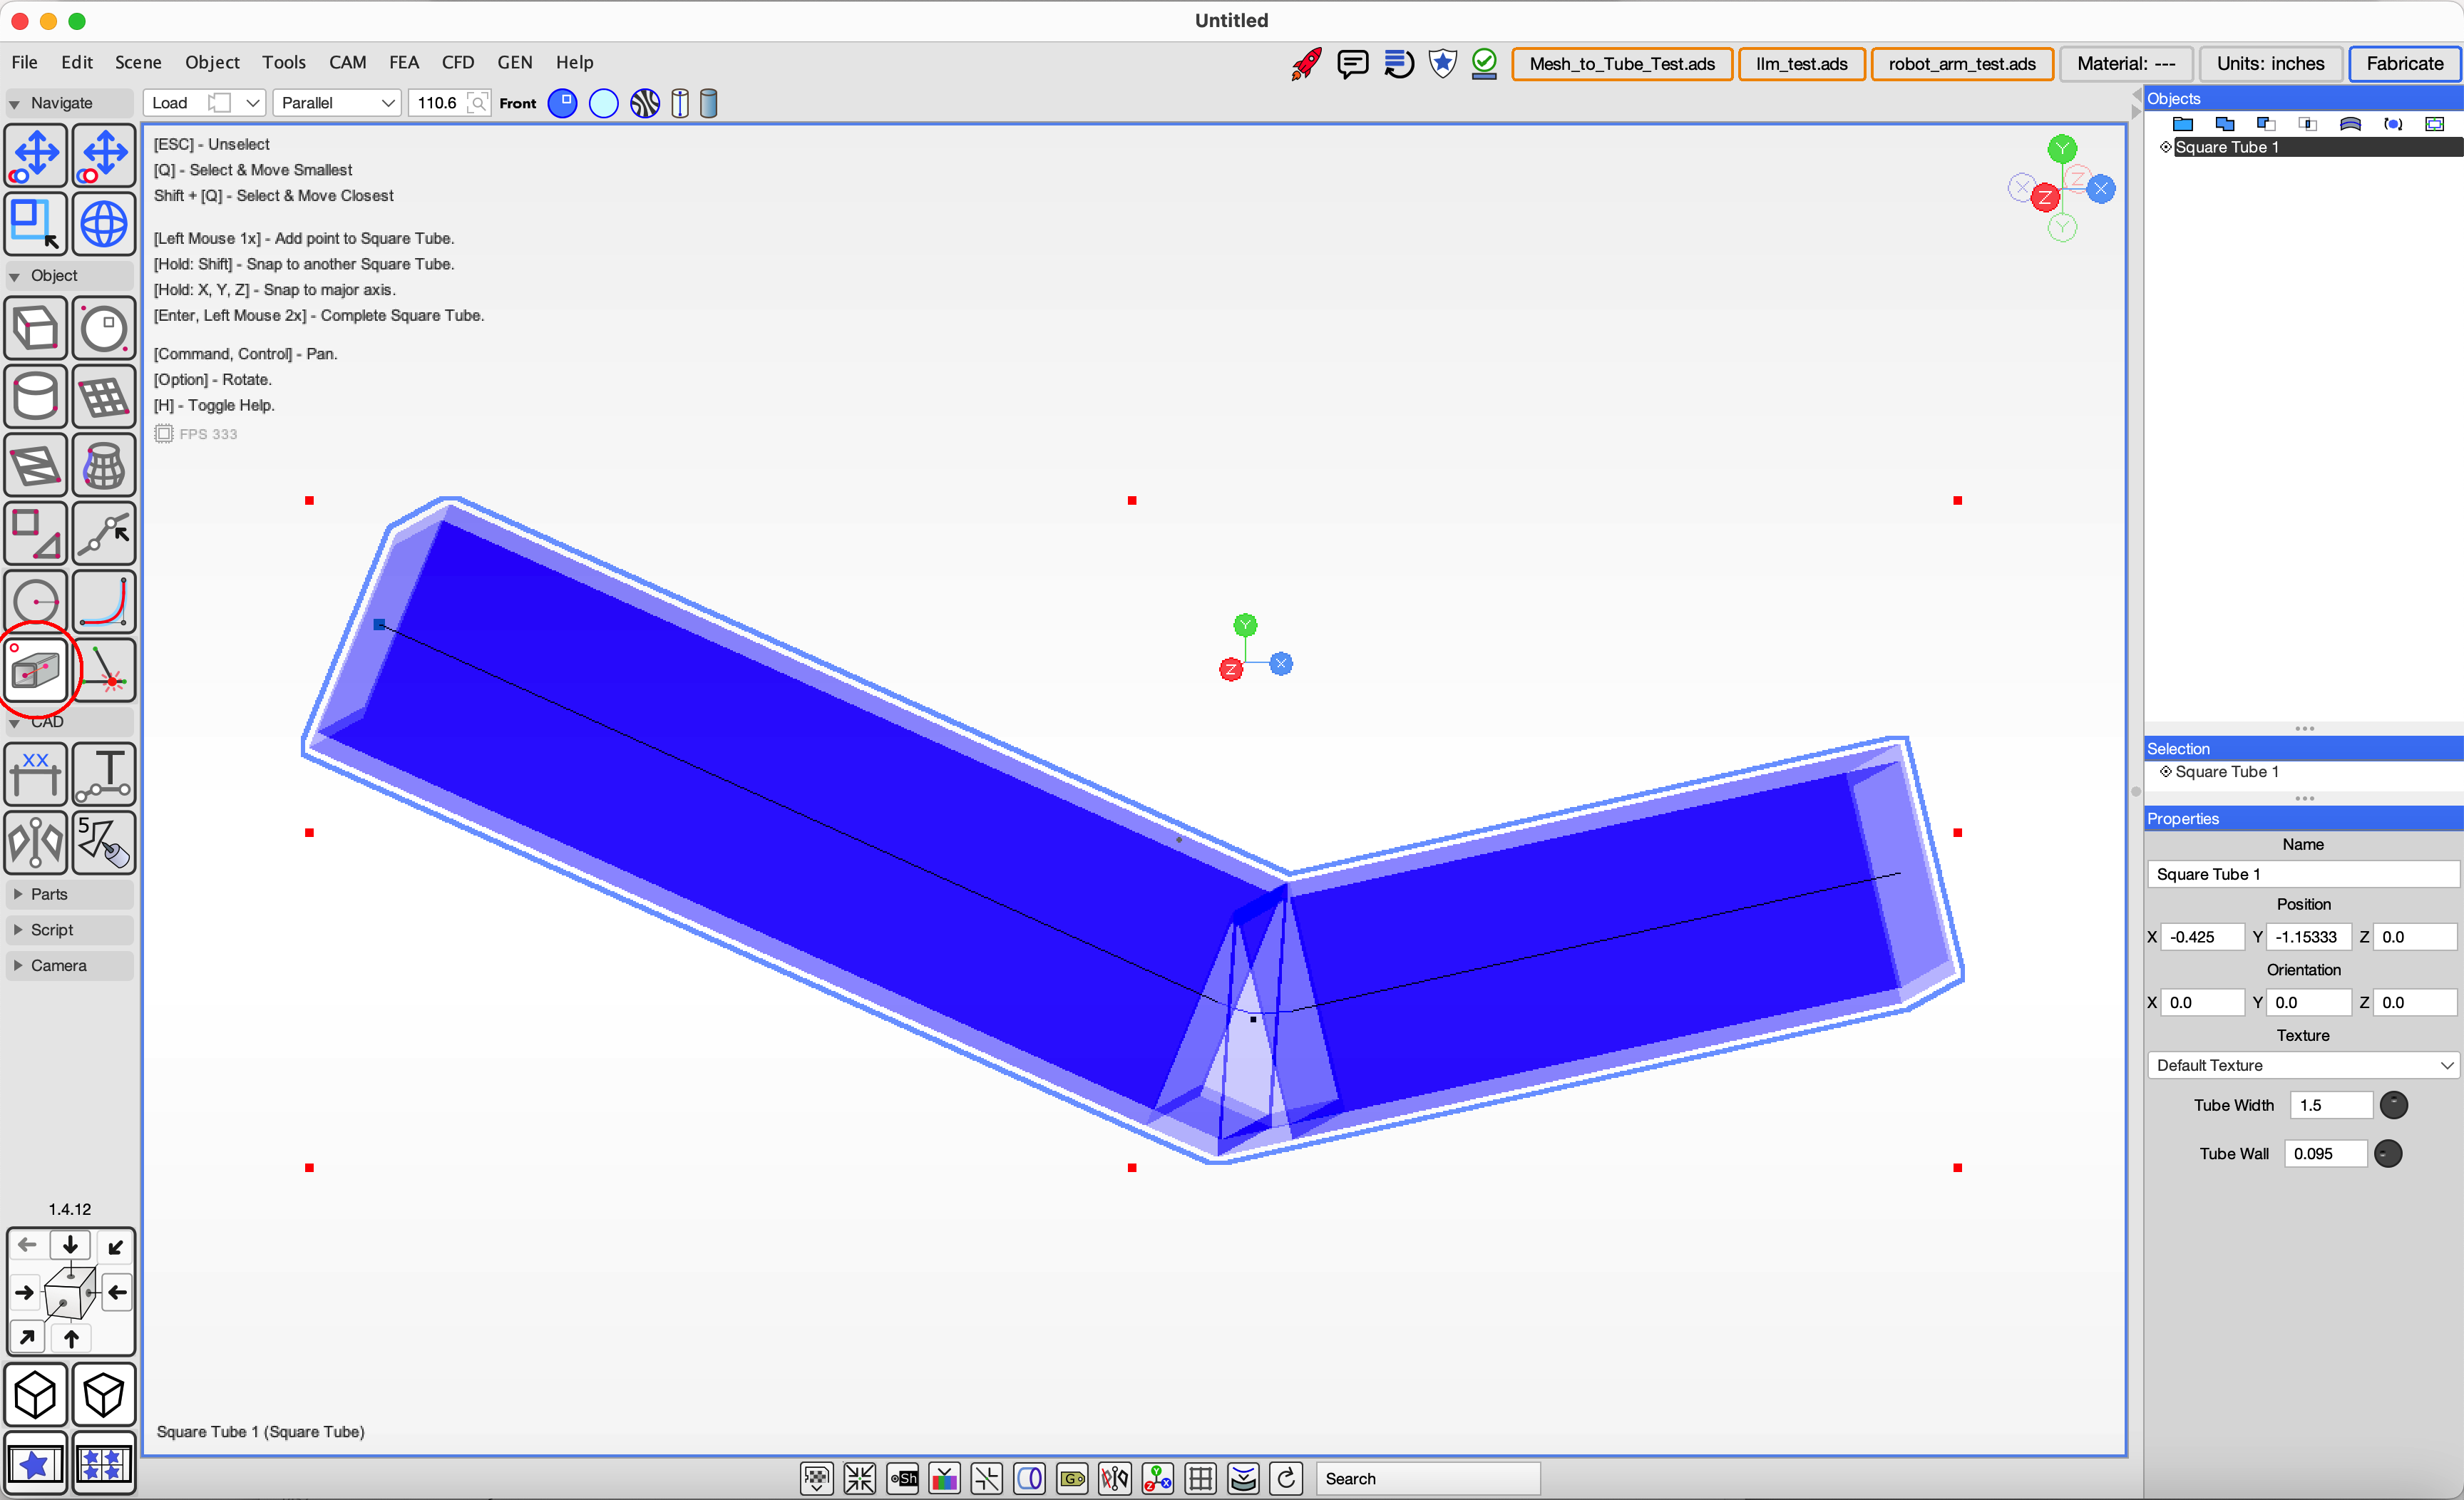Viewport: 2464px width, 1500px height.
Task: Click the Fabricate button
Action: click(2404, 64)
